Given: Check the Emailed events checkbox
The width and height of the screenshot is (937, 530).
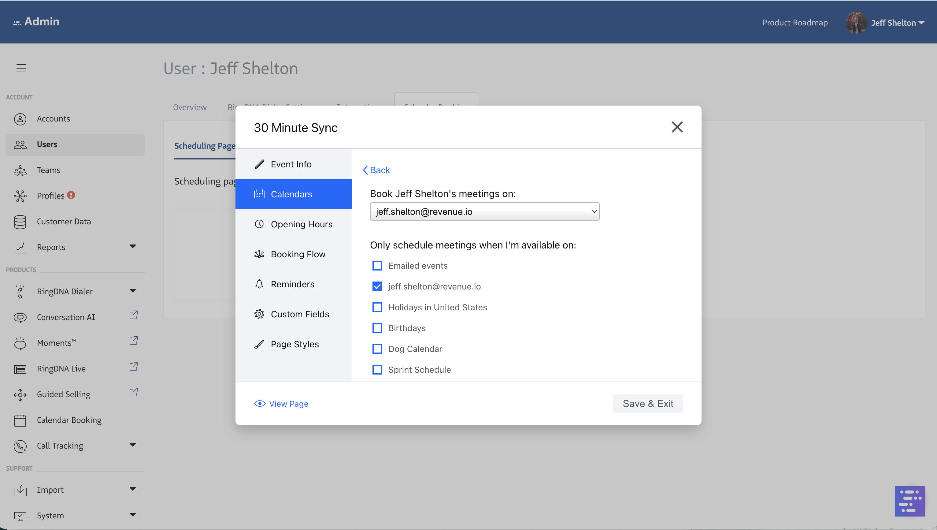Looking at the screenshot, I should (x=377, y=266).
